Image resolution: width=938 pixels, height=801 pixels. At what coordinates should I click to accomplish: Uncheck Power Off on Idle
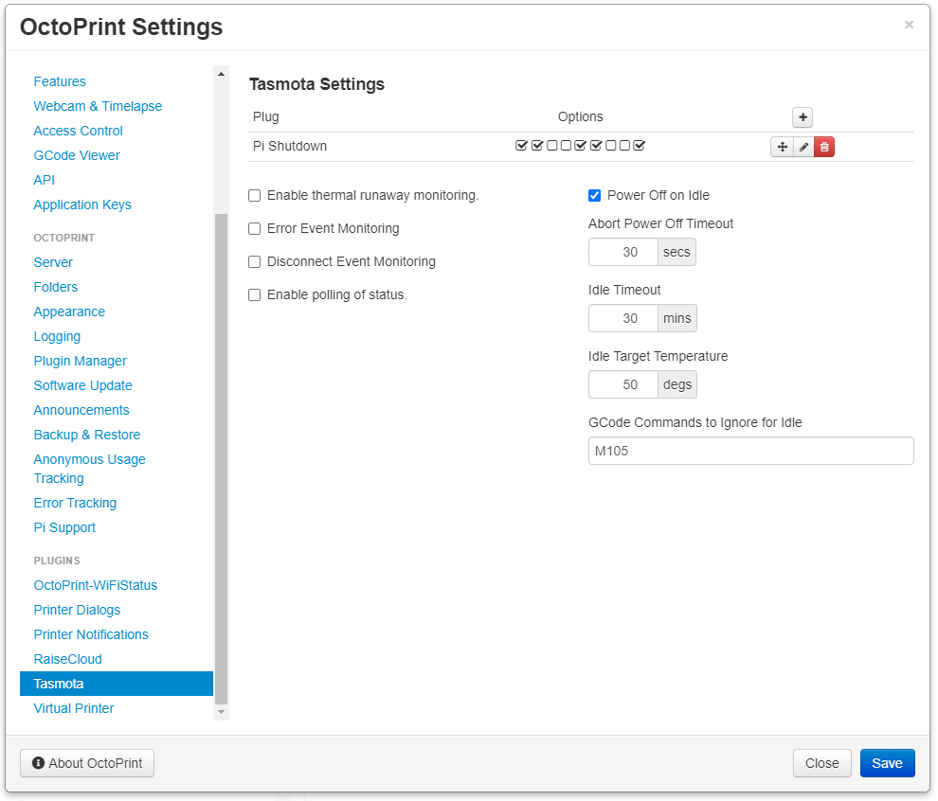click(x=594, y=195)
